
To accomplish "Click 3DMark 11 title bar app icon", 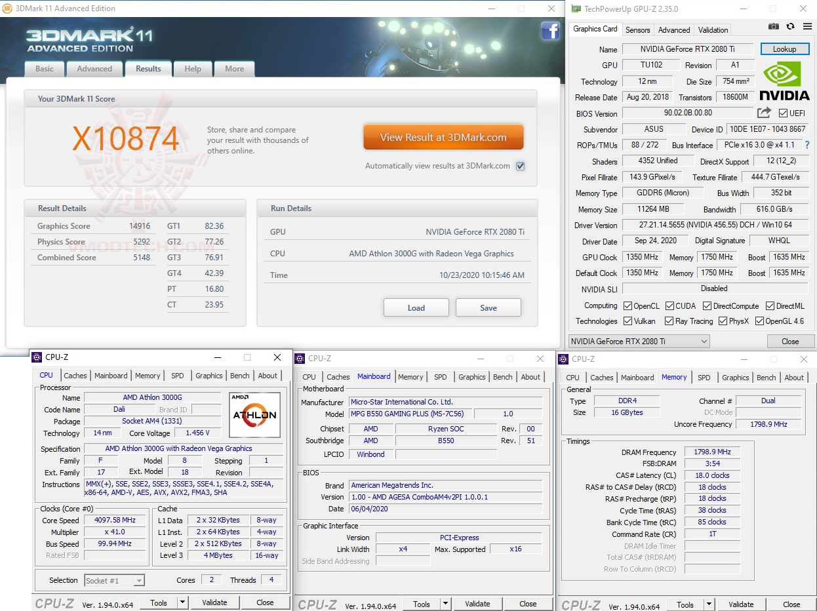I will pyautogui.click(x=7, y=9).
